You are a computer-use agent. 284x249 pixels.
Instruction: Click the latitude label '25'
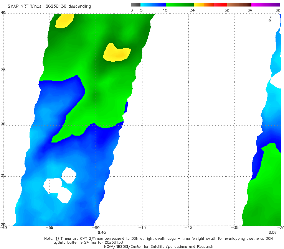(x=3, y=175)
